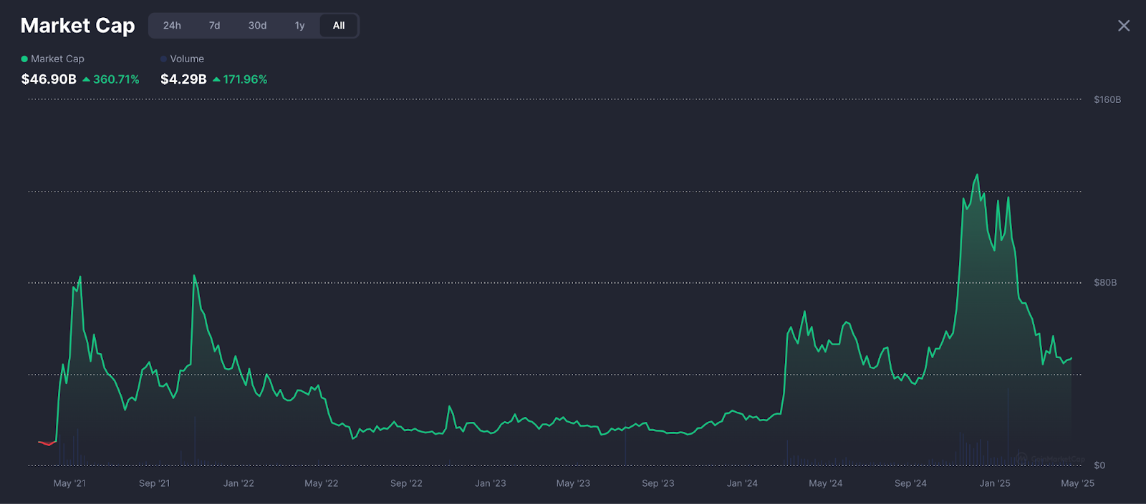Select the 1y time range tab
The image size is (1146, 504).
pos(299,26)
